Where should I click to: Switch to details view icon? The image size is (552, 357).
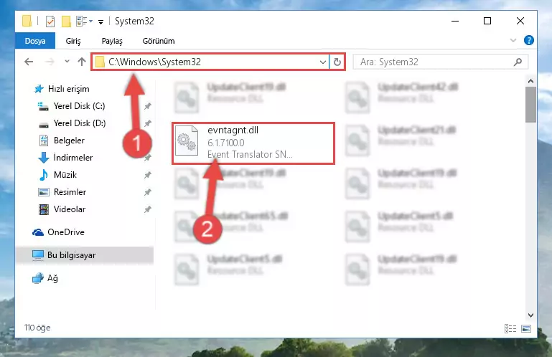[x=510, y=329]
